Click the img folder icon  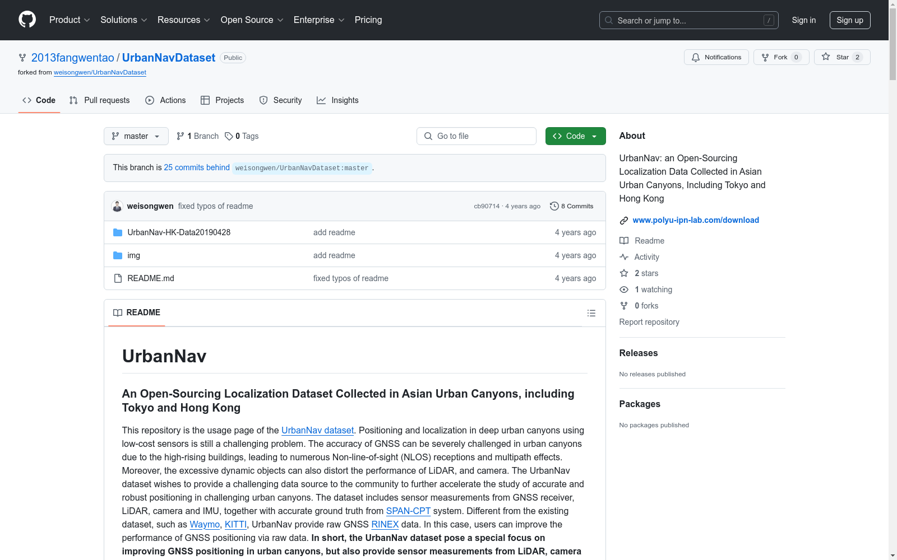pyautogui.click(x=118, y=255)
